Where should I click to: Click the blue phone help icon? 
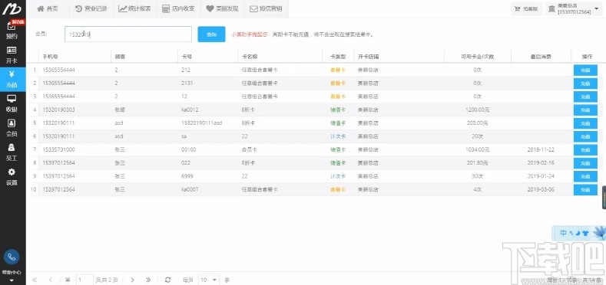12,257
